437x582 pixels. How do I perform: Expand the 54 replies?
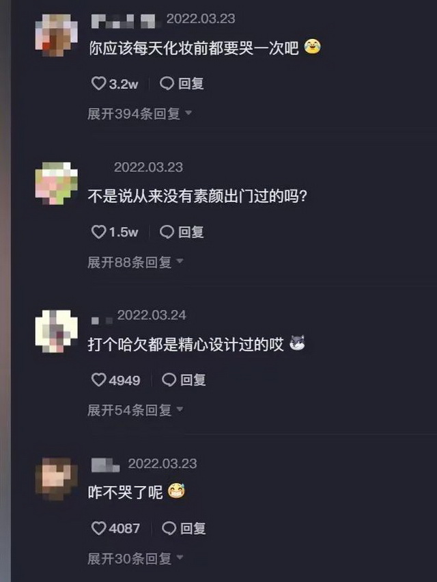[136, 410]
